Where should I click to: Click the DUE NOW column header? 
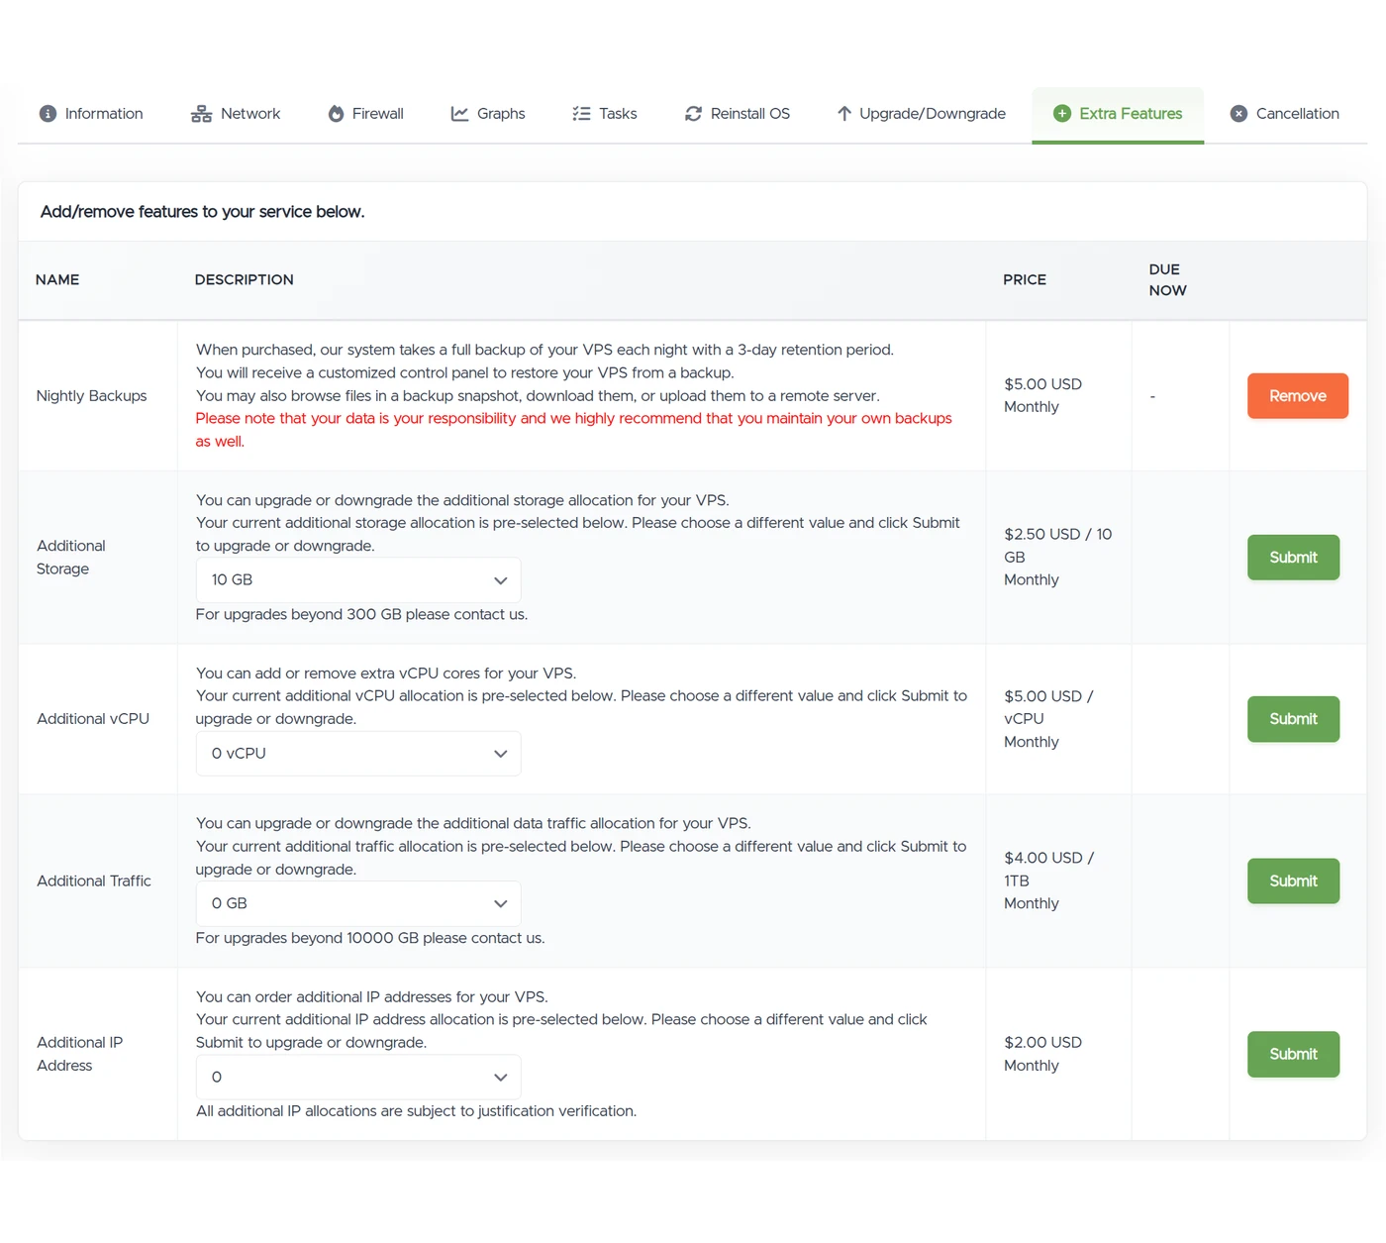[x=1168, y=280]
